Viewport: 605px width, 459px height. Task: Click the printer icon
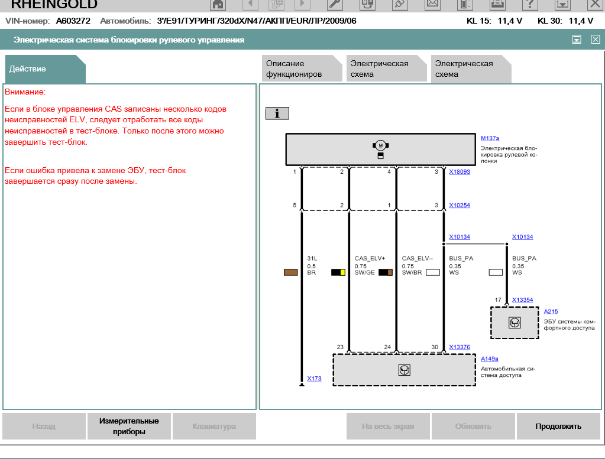point(497,4)
